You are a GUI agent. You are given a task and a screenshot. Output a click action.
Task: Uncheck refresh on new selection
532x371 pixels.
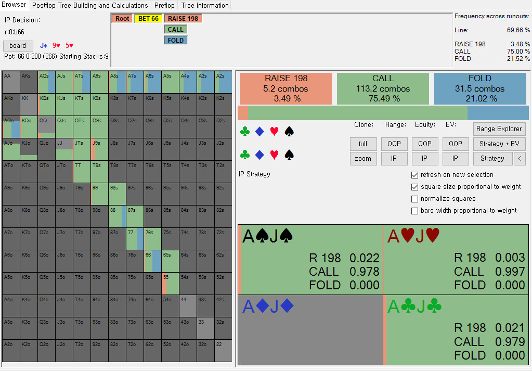click(x=414, y=175)
